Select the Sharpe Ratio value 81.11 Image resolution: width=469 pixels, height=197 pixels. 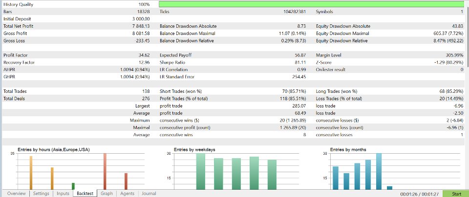[x=300, y=62]
